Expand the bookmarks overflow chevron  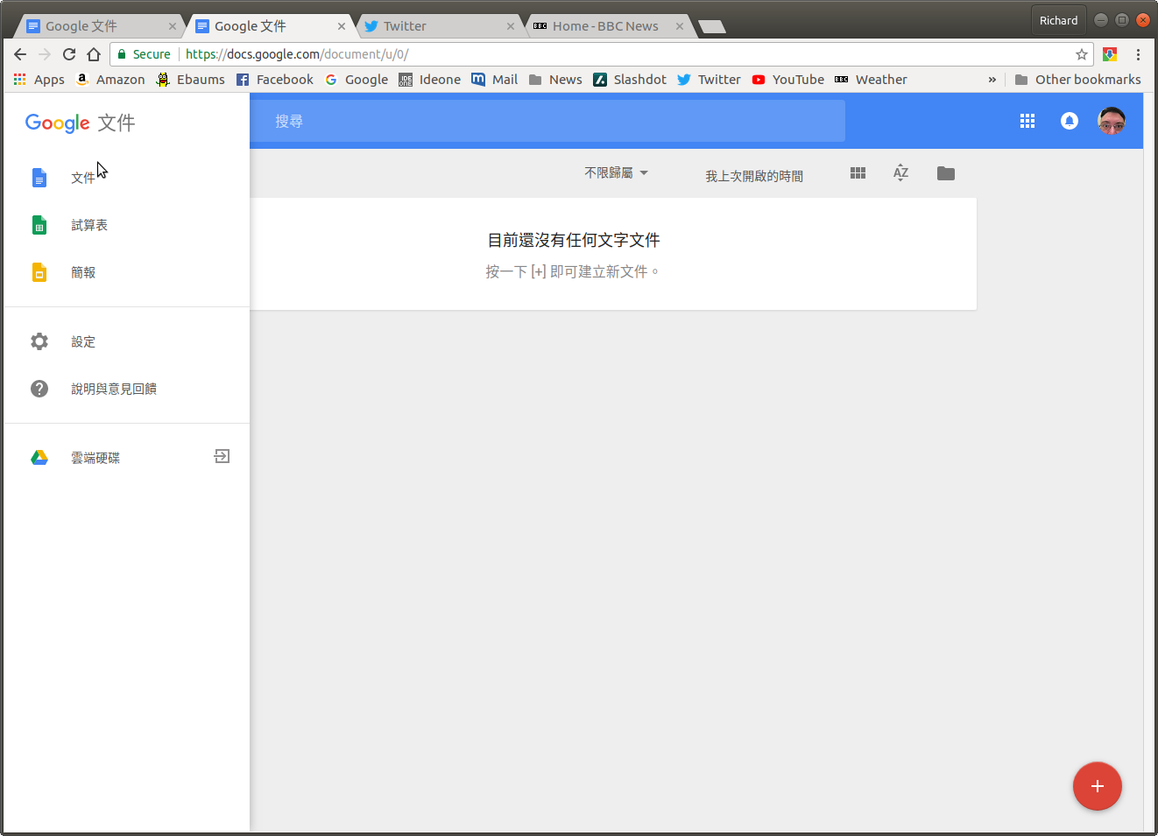click(x=992, y=80)
